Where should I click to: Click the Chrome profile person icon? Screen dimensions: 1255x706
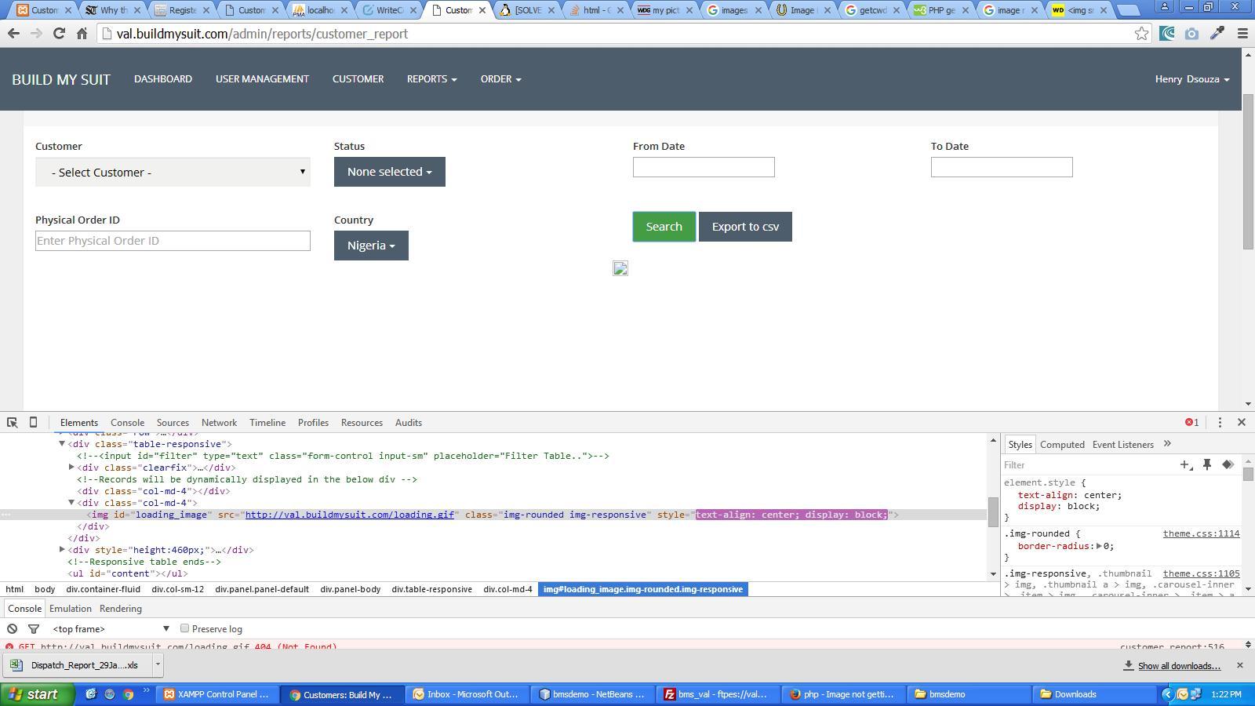click(x=1164, y=7)
